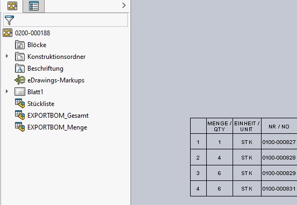
Task: Click the STK unit cell in row 0100-000831
Action: point(247,188)
